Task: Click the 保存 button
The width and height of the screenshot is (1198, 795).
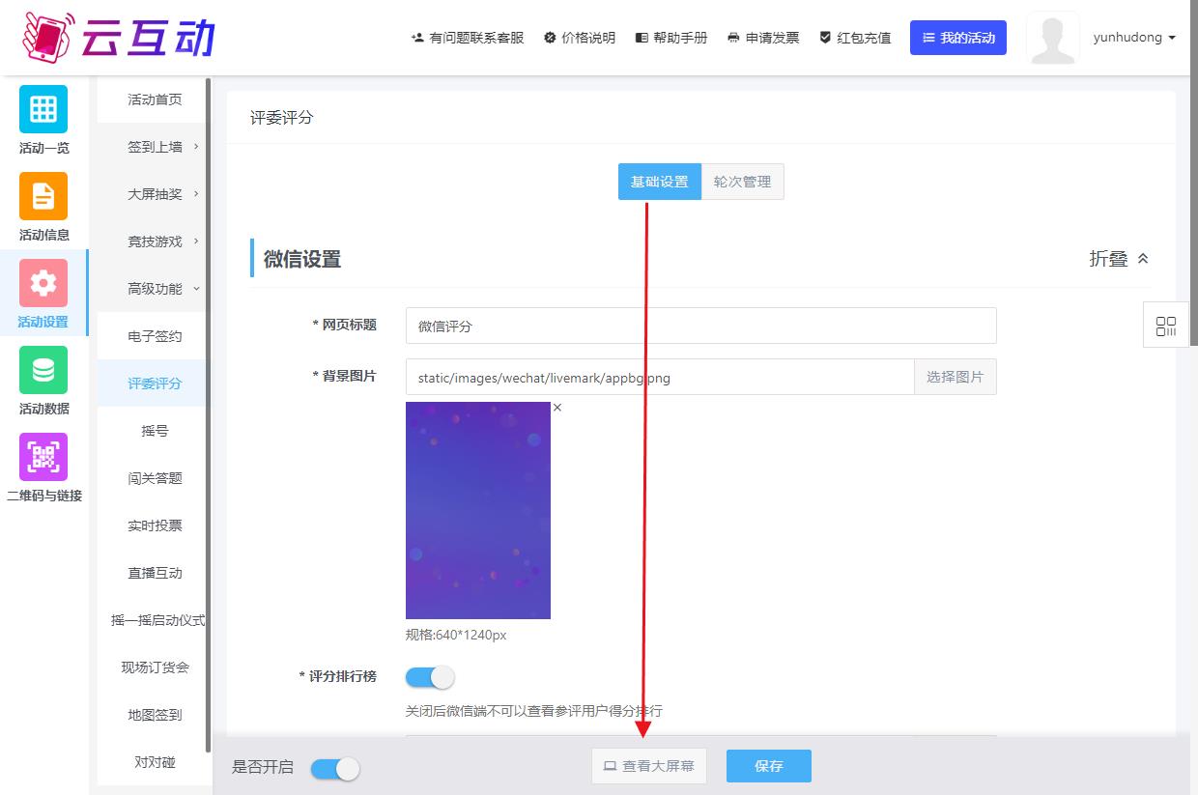Action: (769, 766)
